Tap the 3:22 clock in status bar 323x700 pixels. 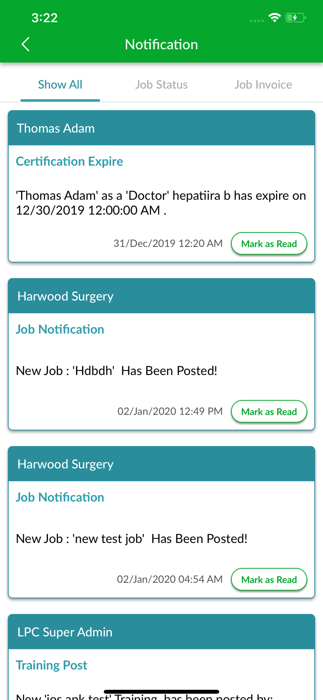(44, 18)
